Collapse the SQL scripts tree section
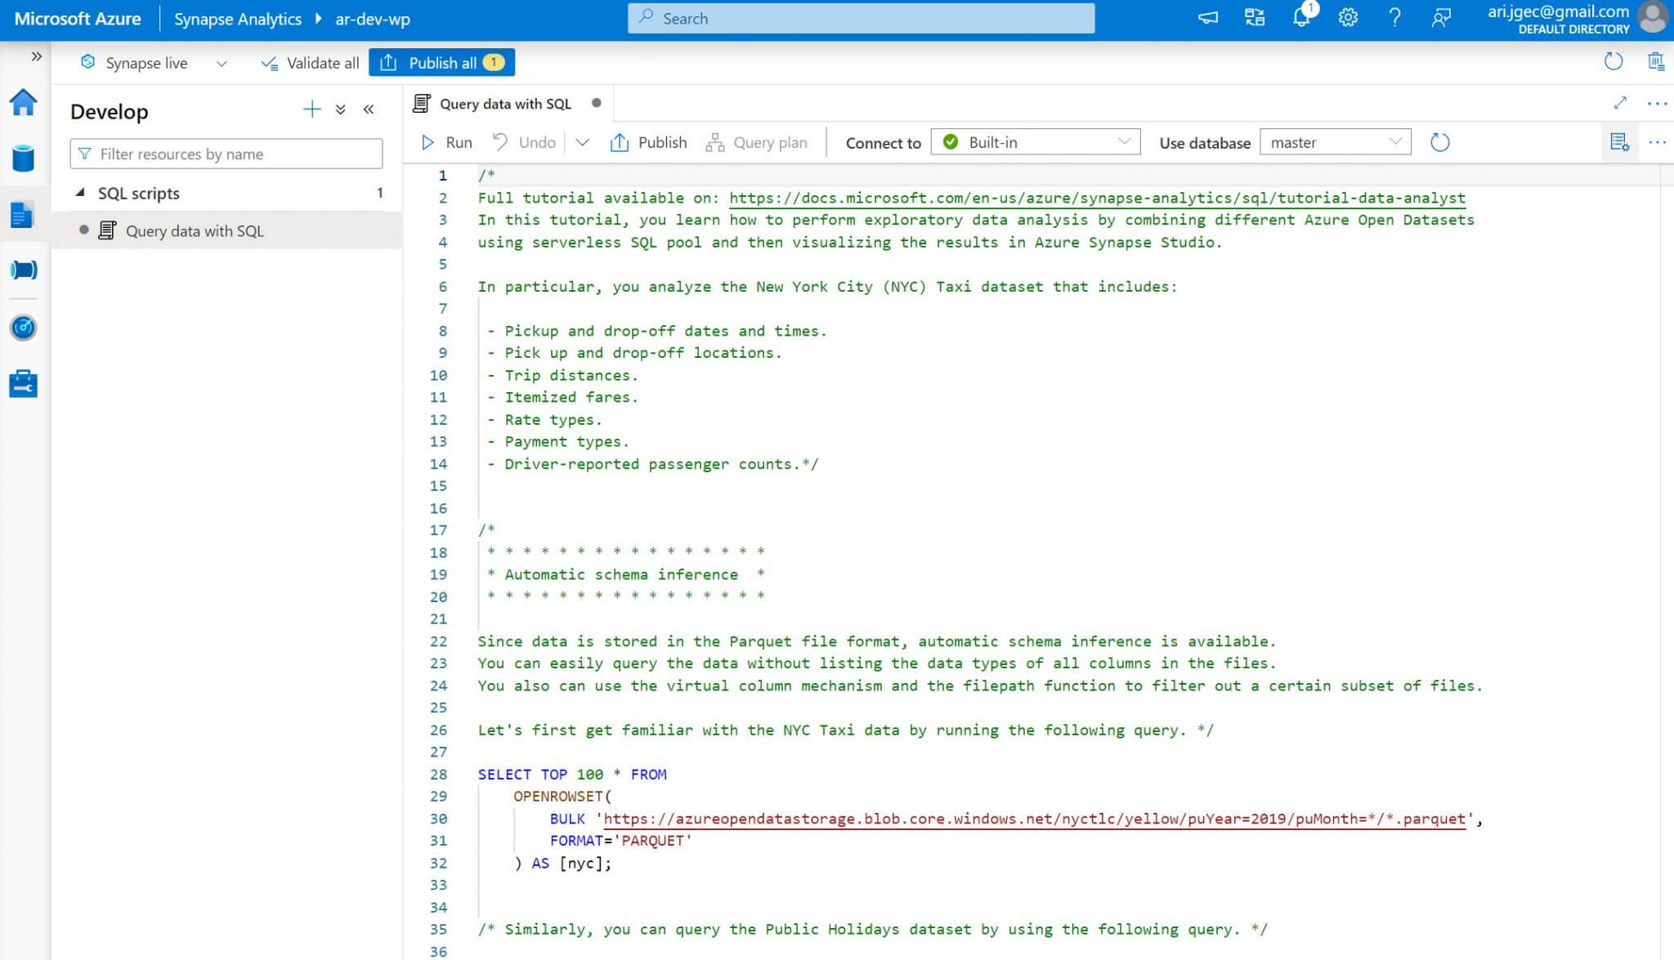Screen dimensions: 1674x960 [81, 193]
